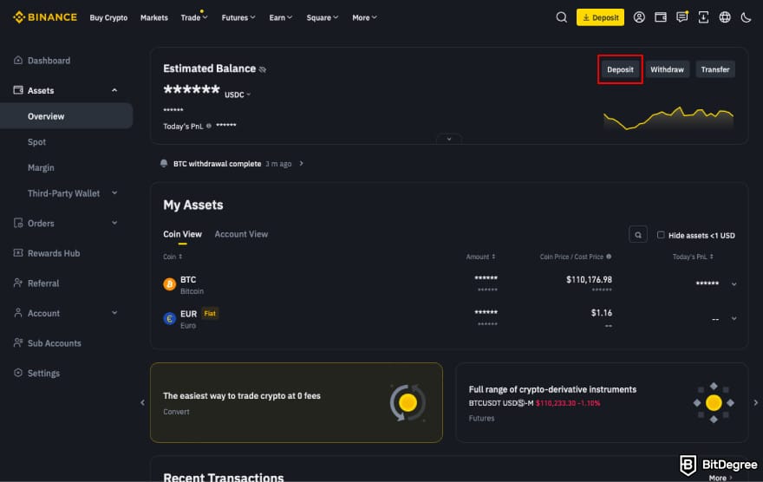Screen dimensions: 763x482
Task: Open the Earn menu dropdown
Action: tap(281, 17)
